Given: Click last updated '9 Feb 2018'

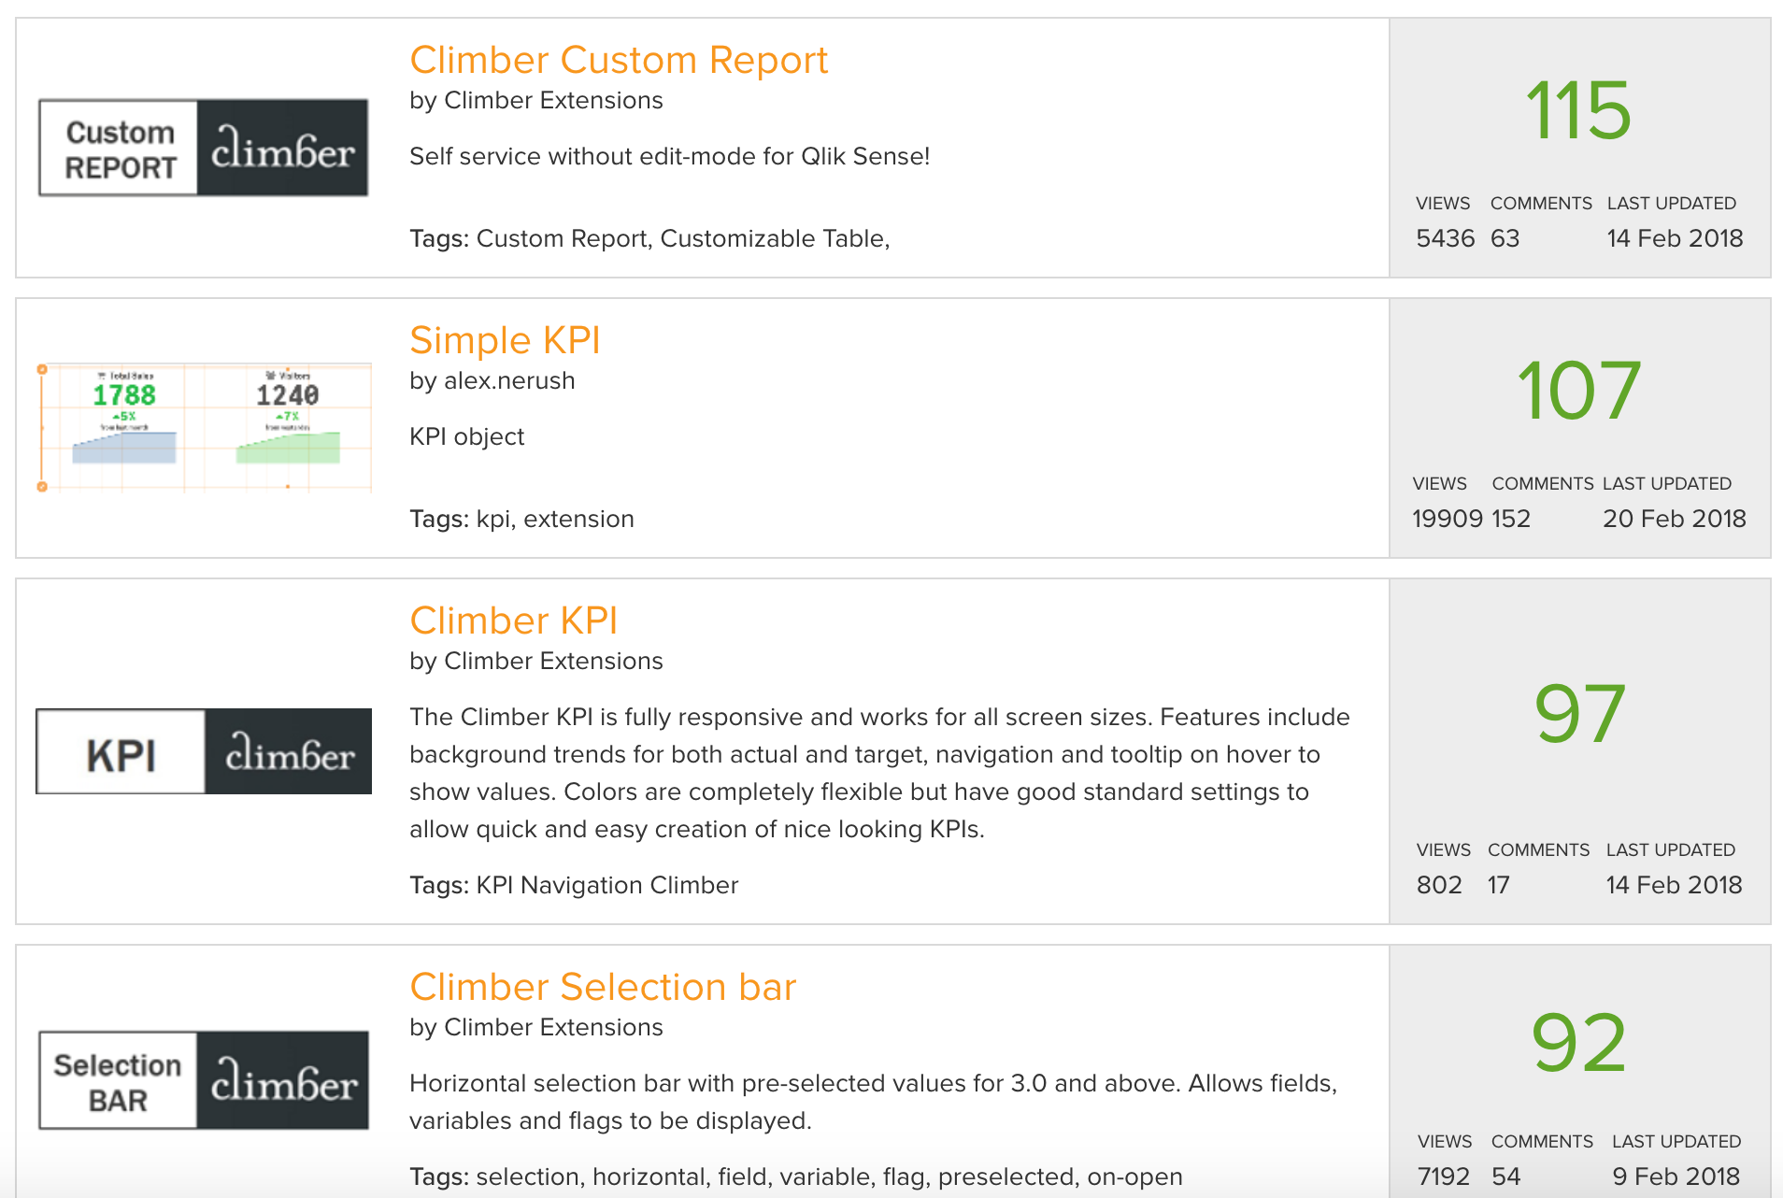Looking at the screenshot, I should [1676, 1177].
